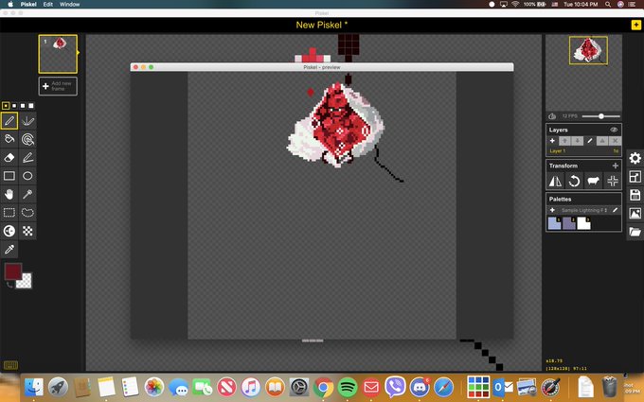Add a new layer
This screenshot has height=402, width=644.
(x=552, y=141)
